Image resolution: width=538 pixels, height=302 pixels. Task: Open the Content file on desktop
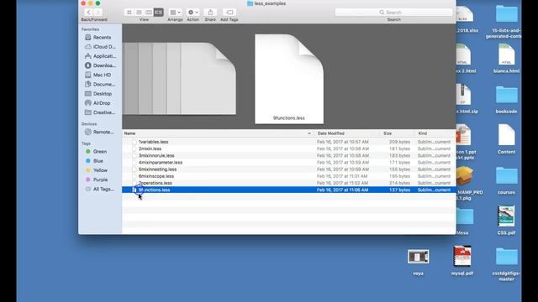coord(506,139)
